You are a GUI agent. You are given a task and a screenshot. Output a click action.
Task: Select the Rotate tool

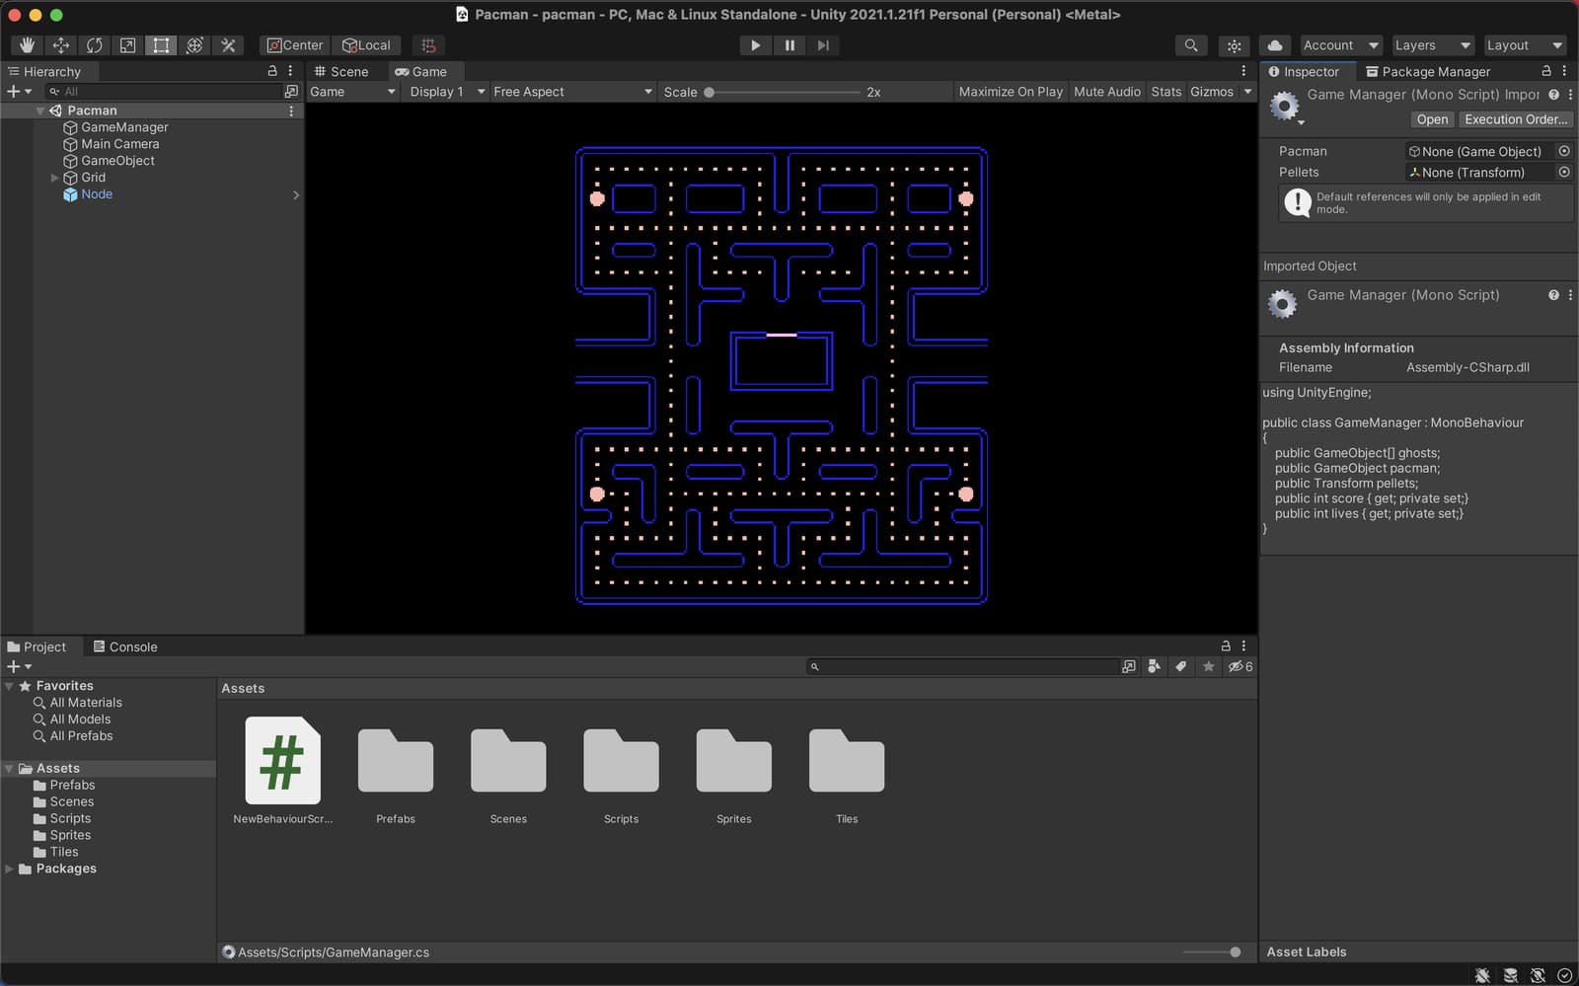tap(94, 45)
